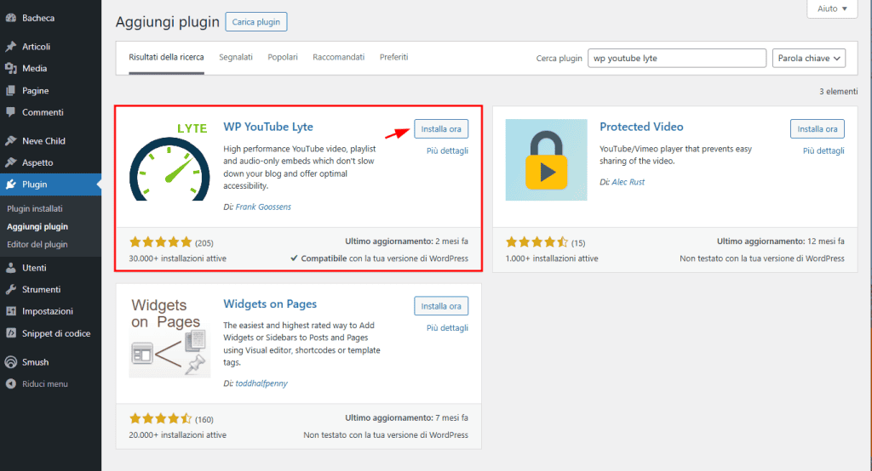
Task: Click the Articoli pin icon
Action: (10, 47)
